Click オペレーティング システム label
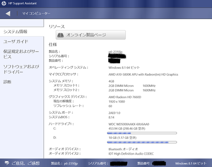This screenshot has height=167, width=212. 68,67
